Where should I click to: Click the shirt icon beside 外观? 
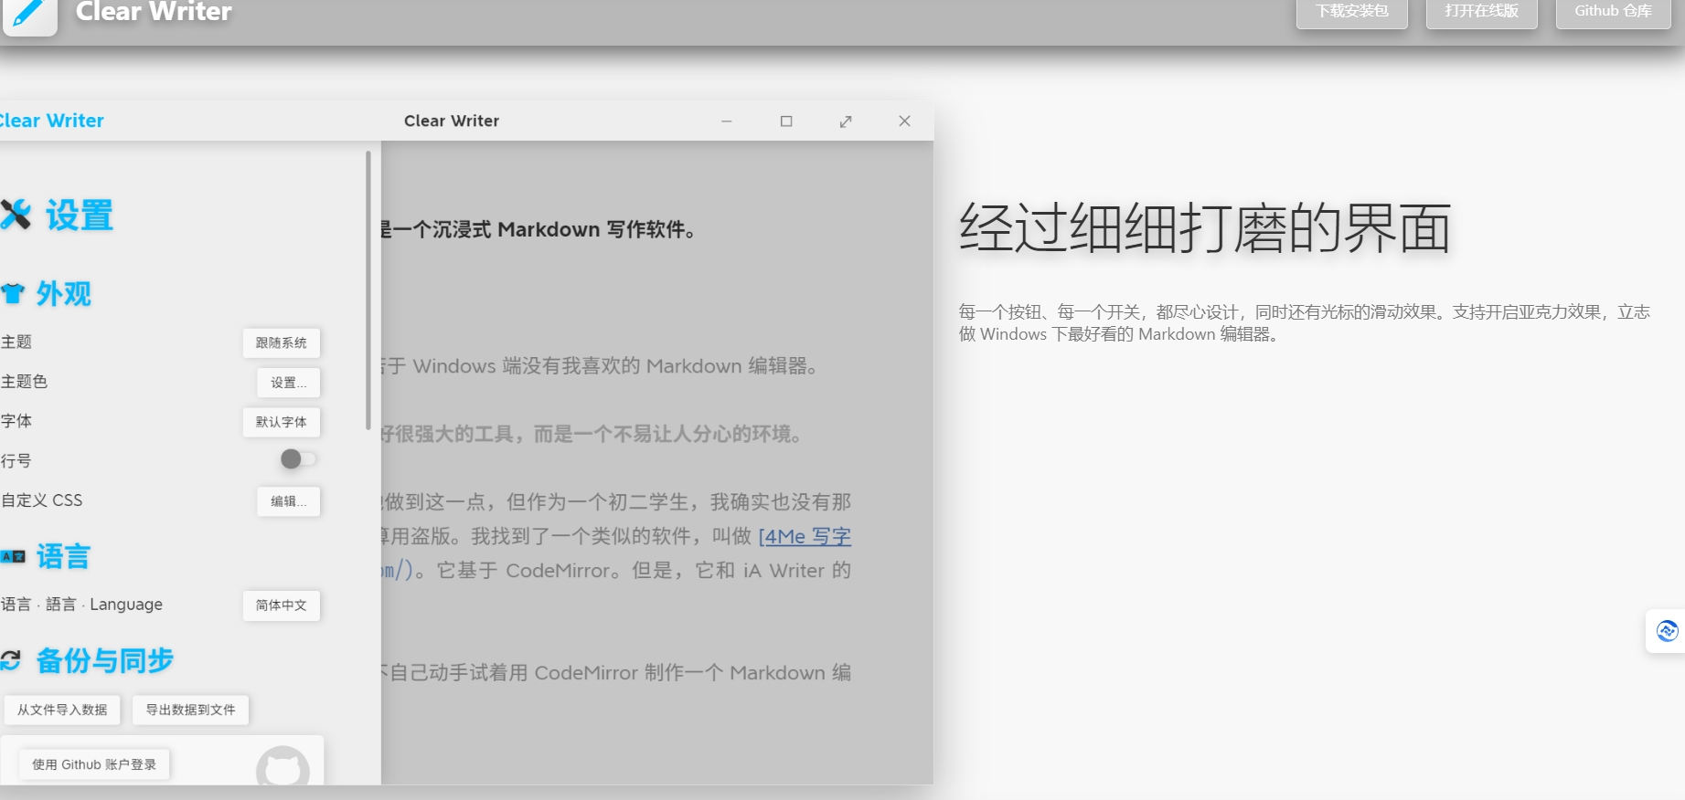pos(13,293)
